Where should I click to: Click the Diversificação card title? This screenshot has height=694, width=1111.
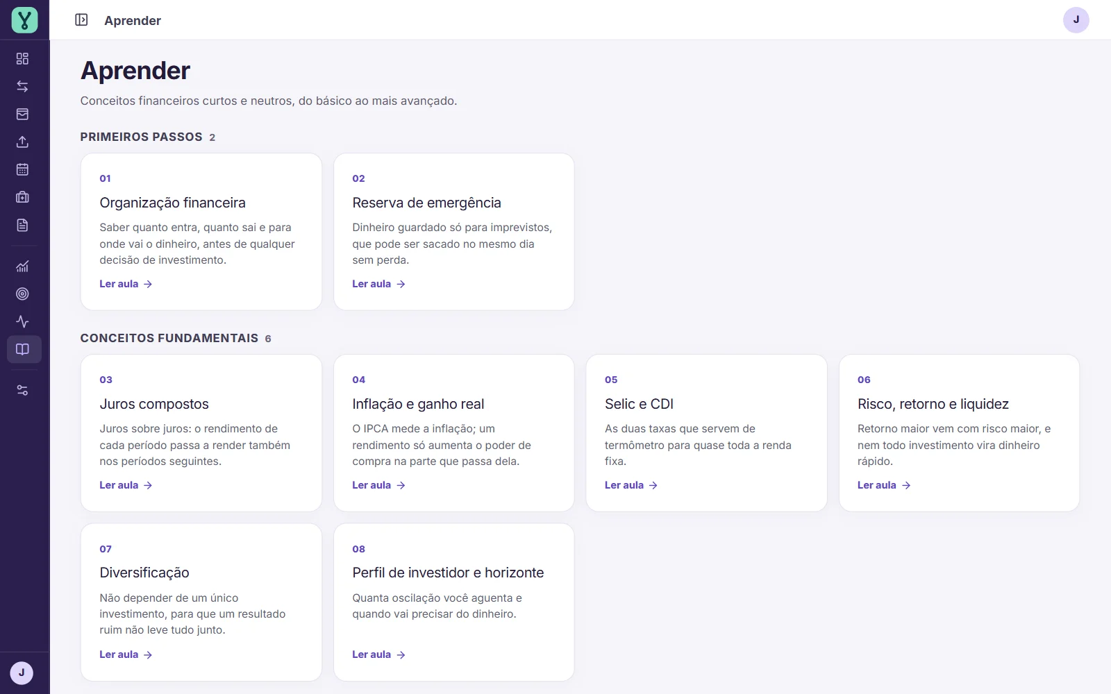(144, 573)
